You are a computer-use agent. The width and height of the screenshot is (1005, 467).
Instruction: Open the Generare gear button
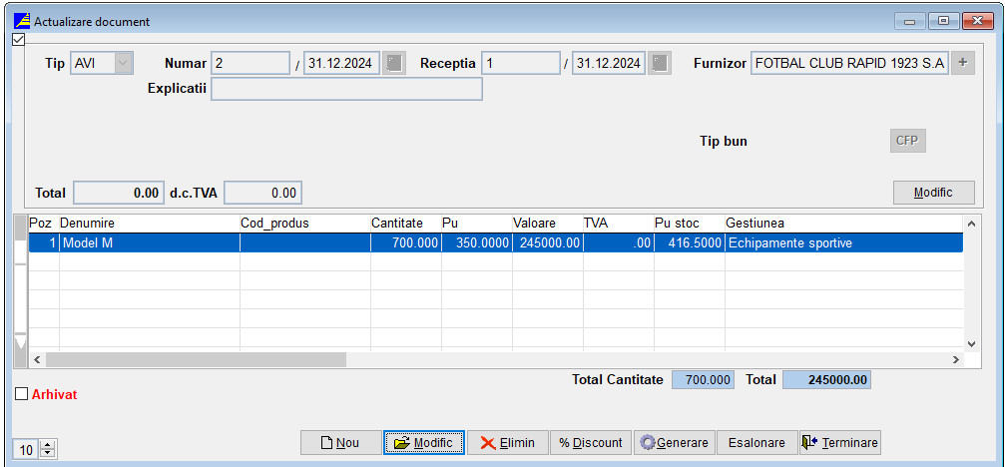point(674,443)
